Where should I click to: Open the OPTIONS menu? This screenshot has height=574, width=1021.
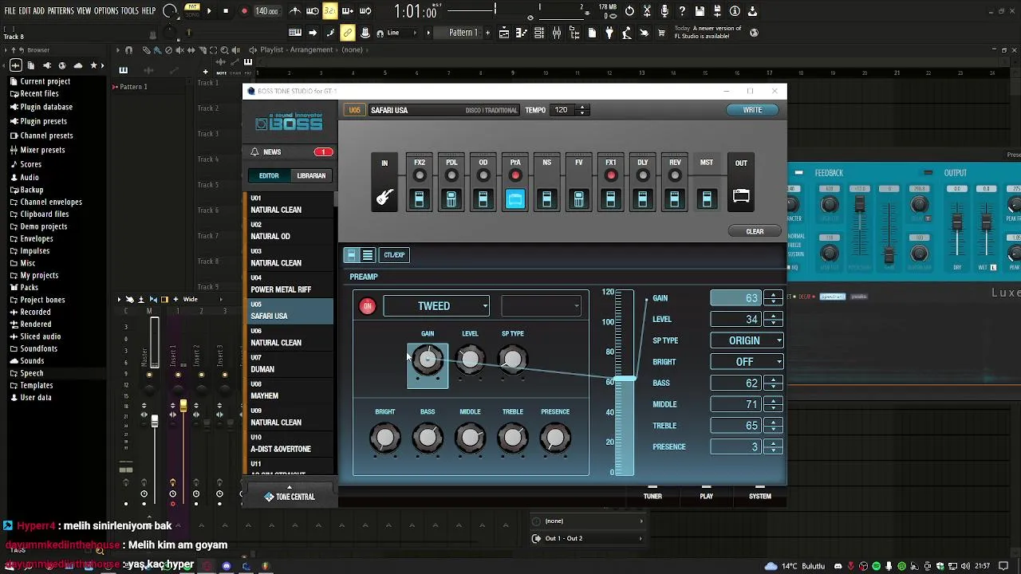point(106,11)
